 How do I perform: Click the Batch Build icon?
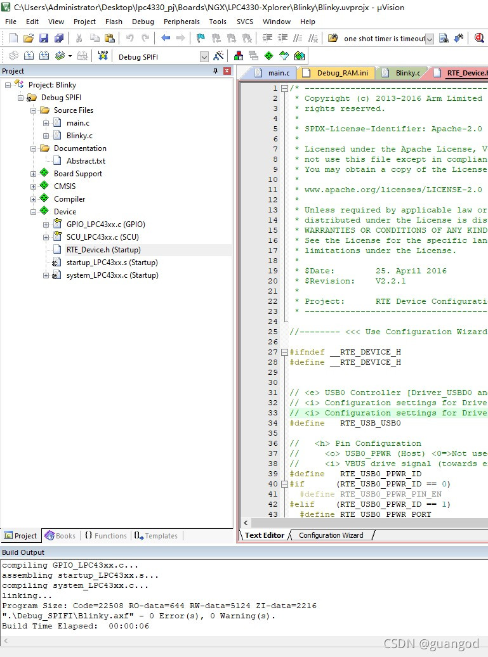[60, 56]
